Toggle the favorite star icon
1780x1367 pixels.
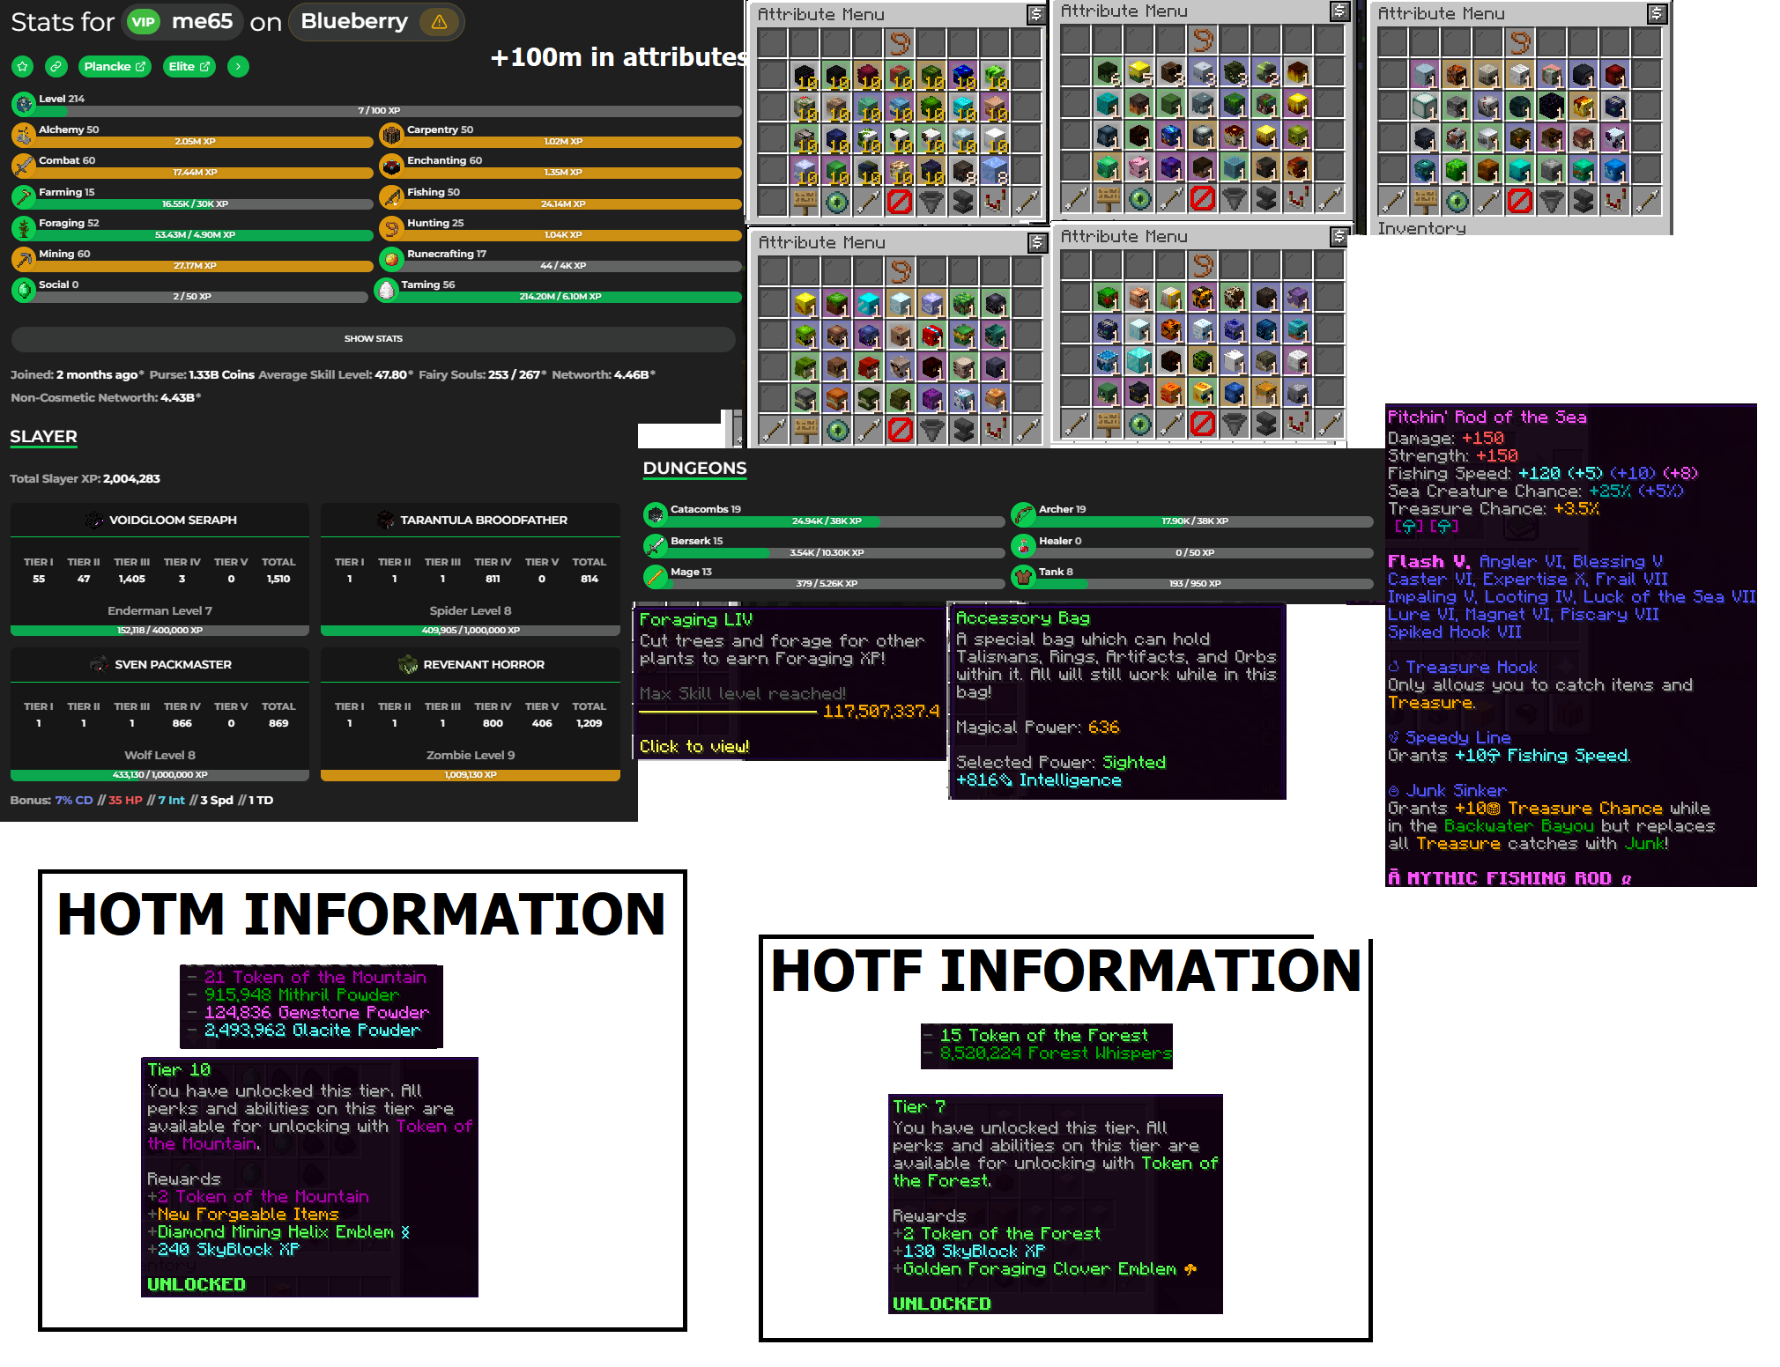click(23, 66)
